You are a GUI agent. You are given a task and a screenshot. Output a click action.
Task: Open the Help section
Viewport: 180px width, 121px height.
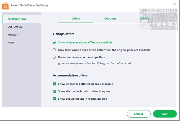point(11,42)
